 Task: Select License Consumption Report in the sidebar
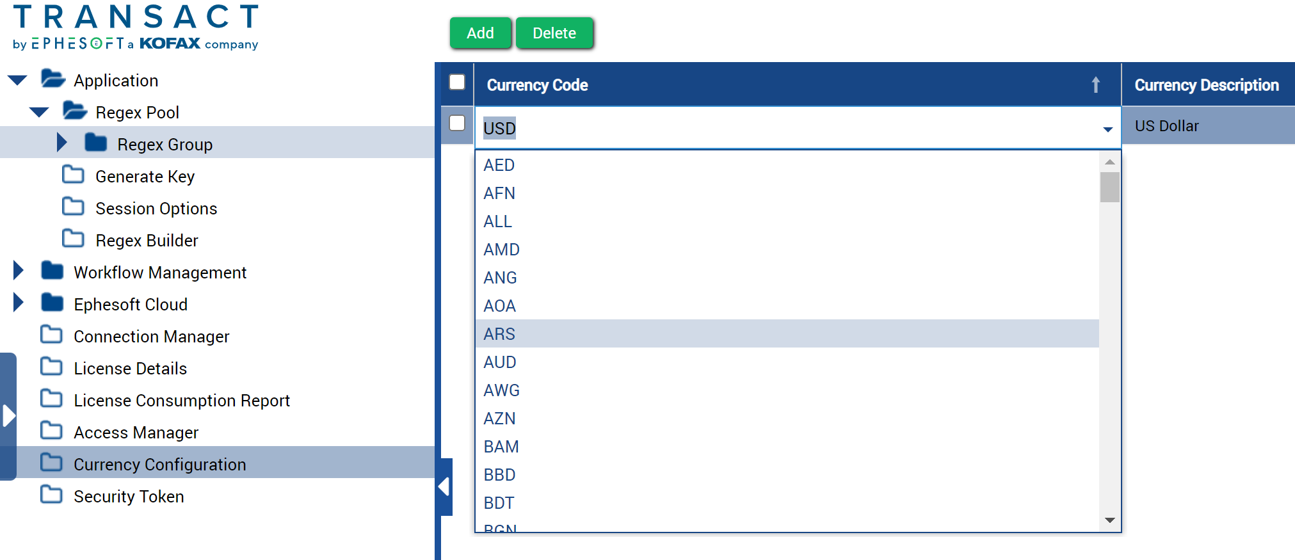[x=181, y=399]
